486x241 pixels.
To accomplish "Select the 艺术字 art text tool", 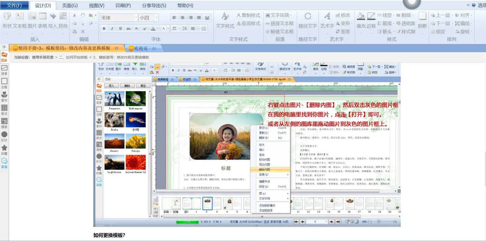I will tap(327, 21).
